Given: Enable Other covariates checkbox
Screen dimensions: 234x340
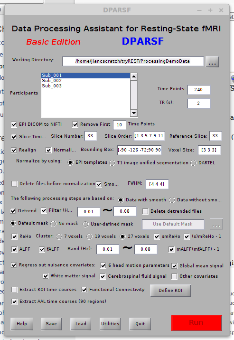Looking at the screenshot, I should pos(174,276).
